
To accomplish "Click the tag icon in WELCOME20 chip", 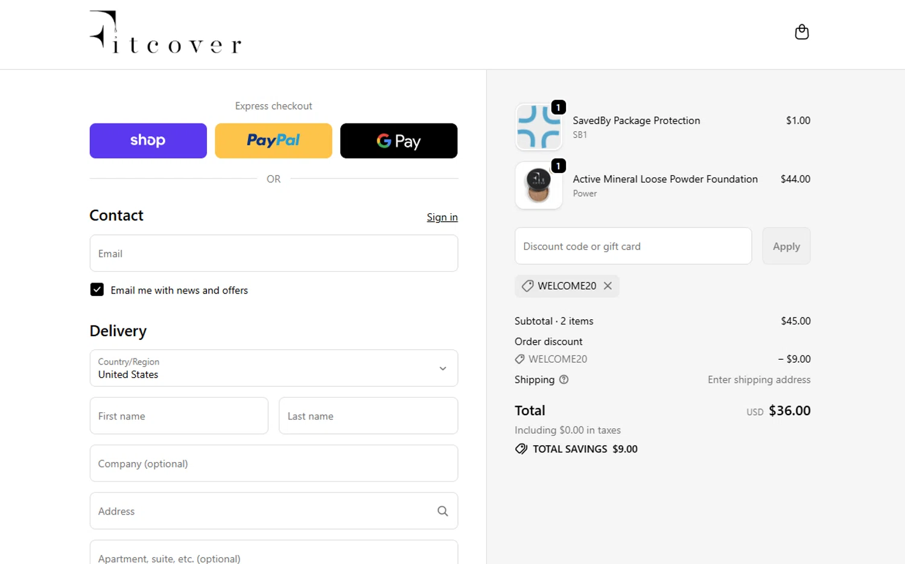I will pyautogui.click(x=527, y=286).
